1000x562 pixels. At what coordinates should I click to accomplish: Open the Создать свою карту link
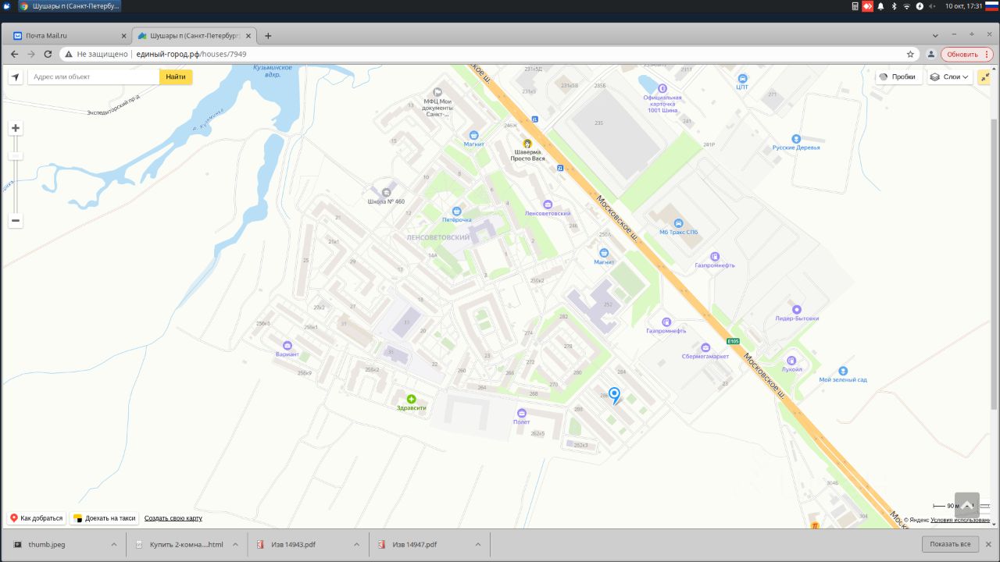173,518
